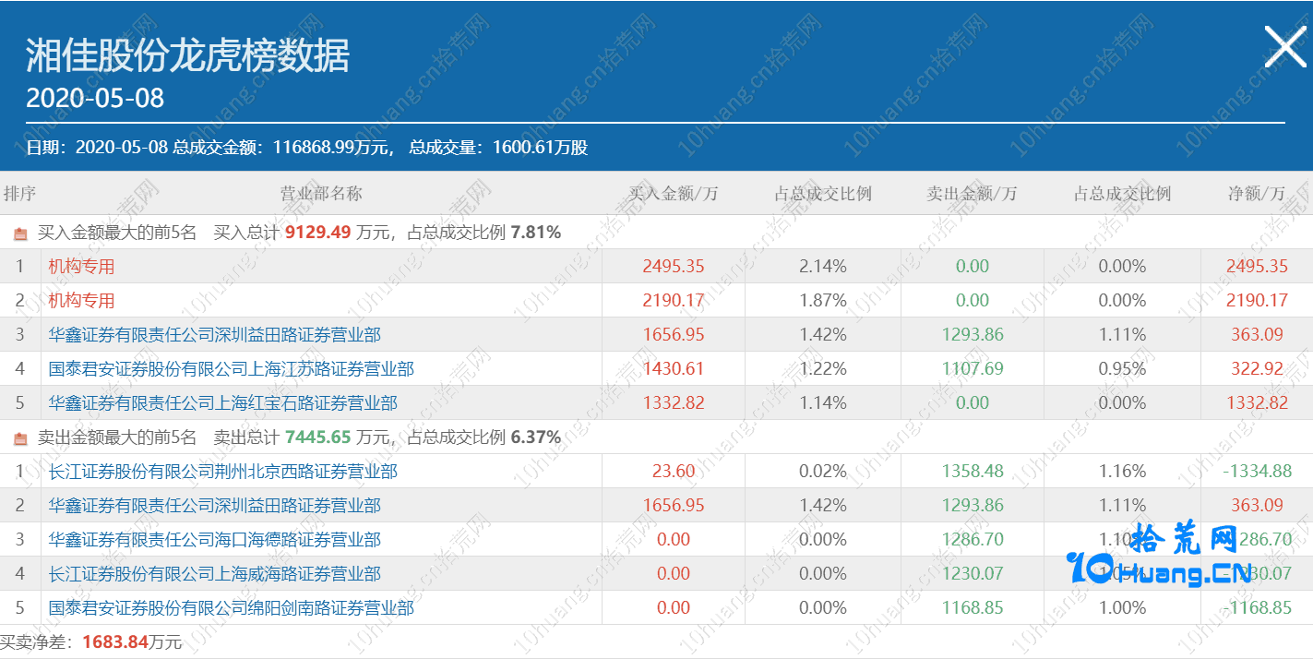This screenshot has height=659, width=1313.
Task: Open the rank 2 机构专用 link
Action: pyautogui.click(x=81, y=301)
